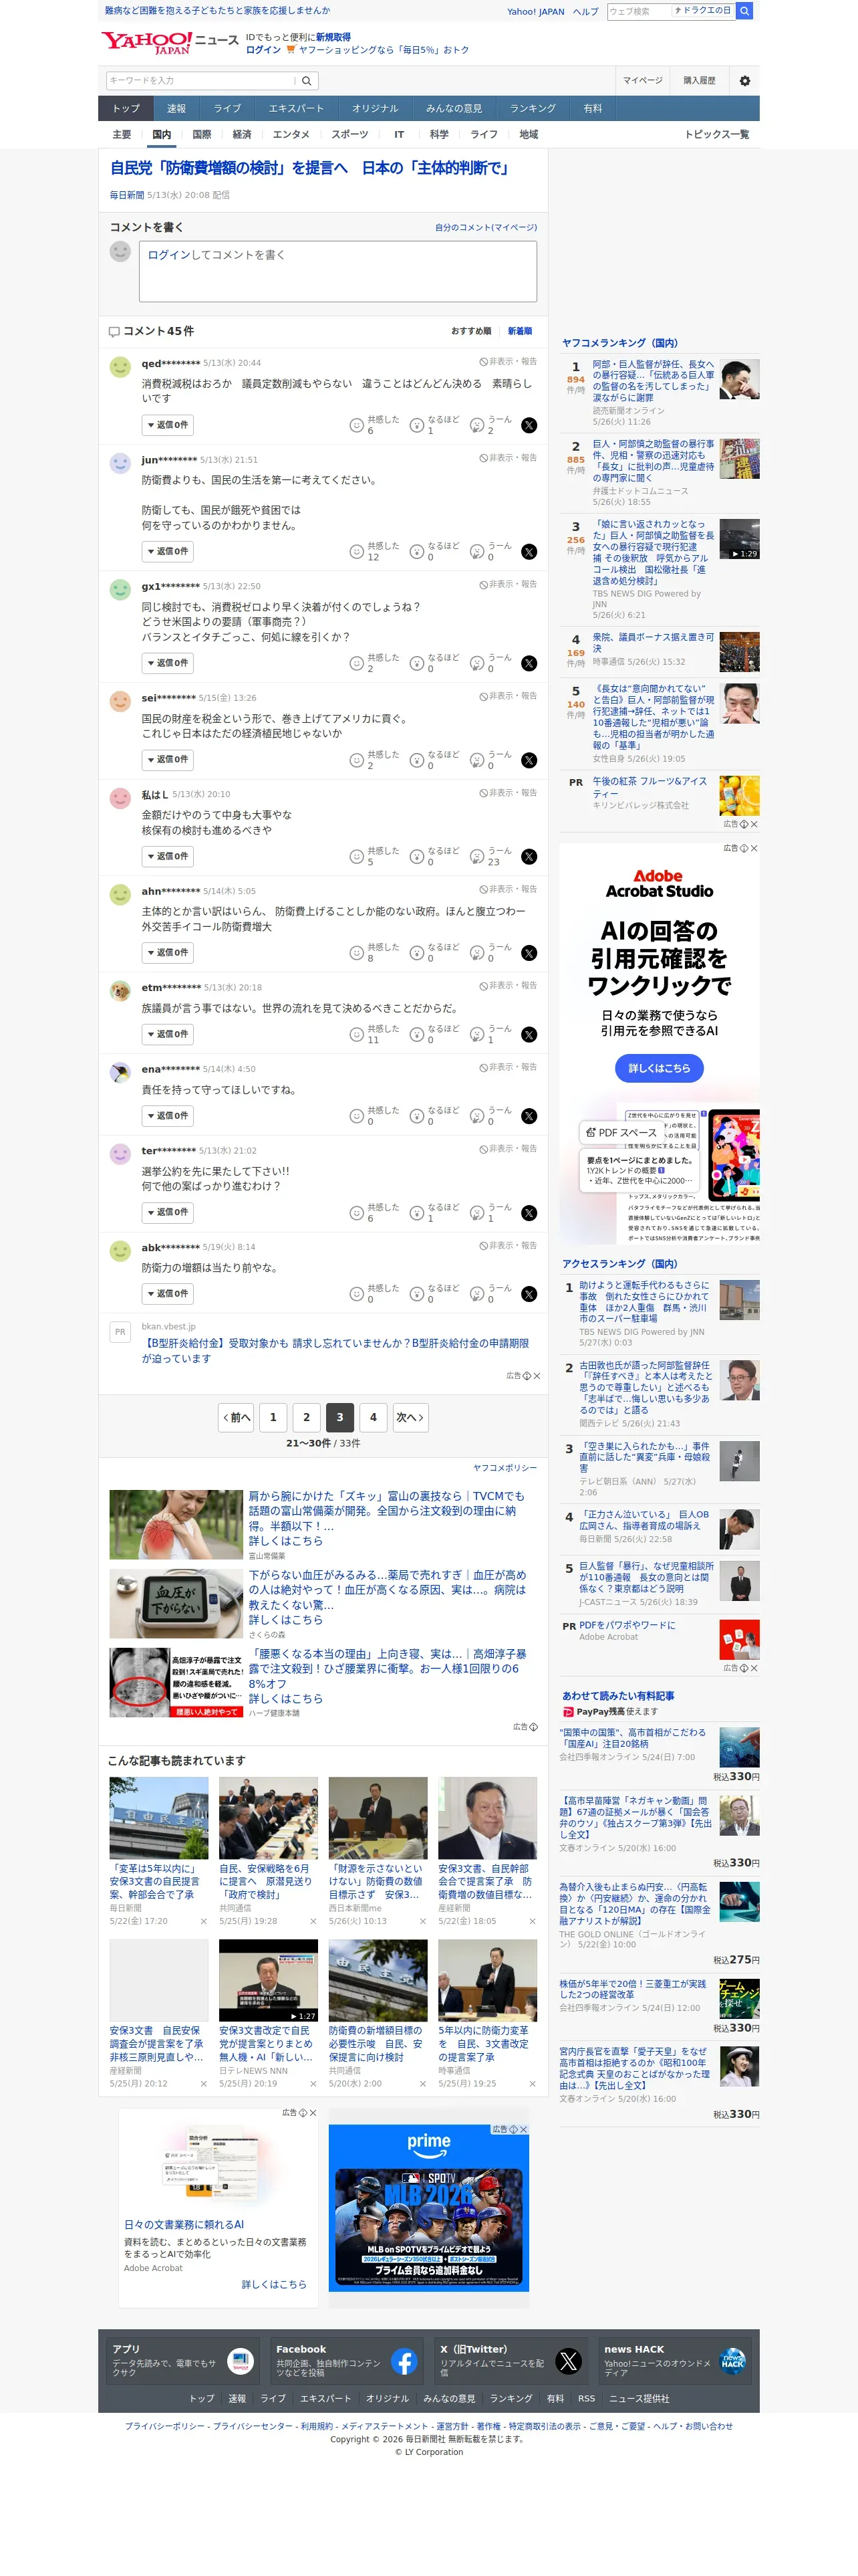Open the 購入履歴 link
This screenshot has width=858, height=2576.
(x=699, y=81)
